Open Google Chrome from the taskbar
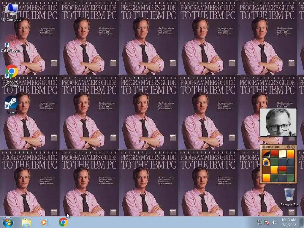 (x=63, y=222)
